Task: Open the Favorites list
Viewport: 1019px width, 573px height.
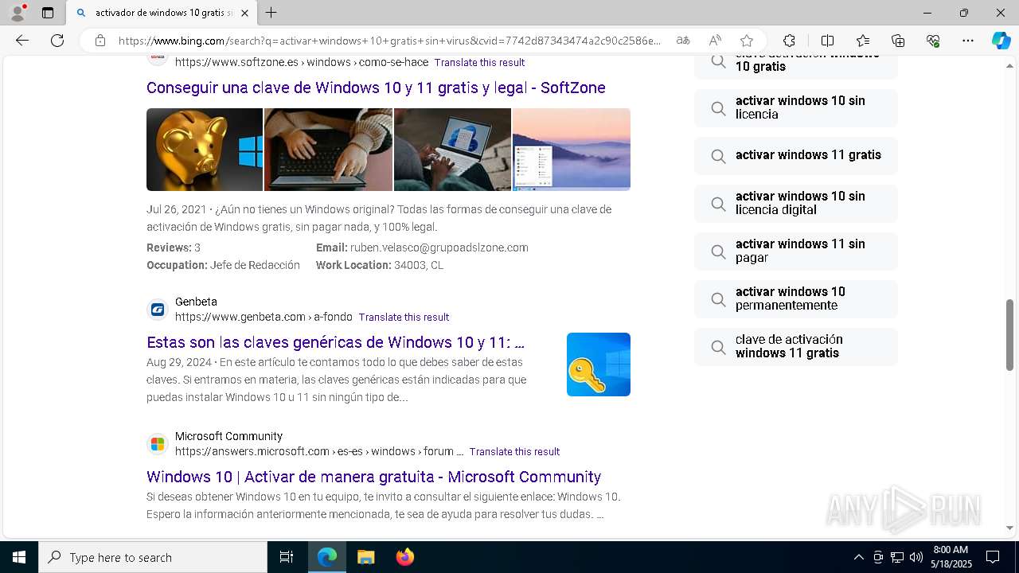Action: click(x=863, y=41)
